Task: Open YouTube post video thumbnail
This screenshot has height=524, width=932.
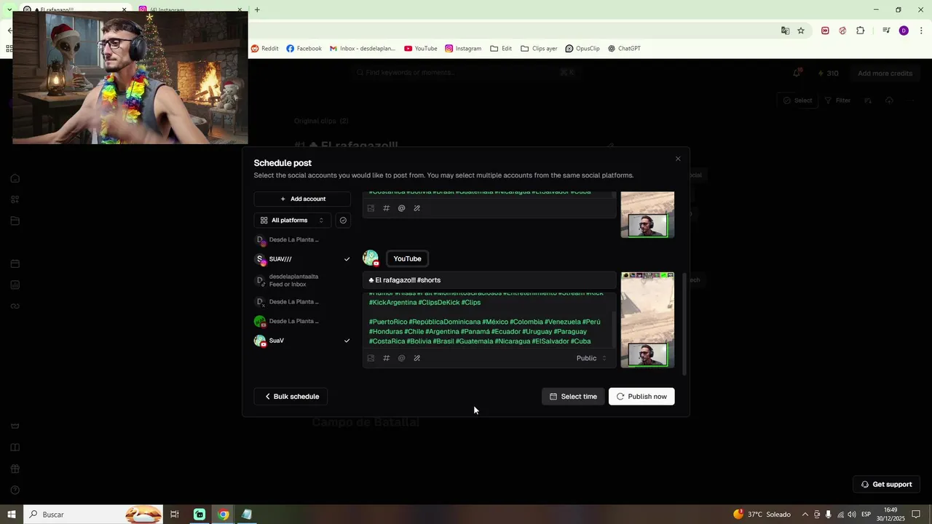Action: point(647,319)
